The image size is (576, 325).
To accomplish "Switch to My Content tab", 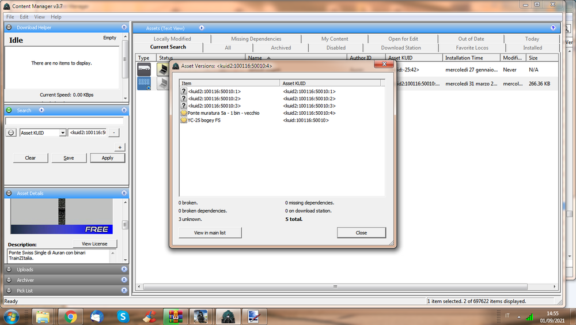I will [x=335, y=39].
